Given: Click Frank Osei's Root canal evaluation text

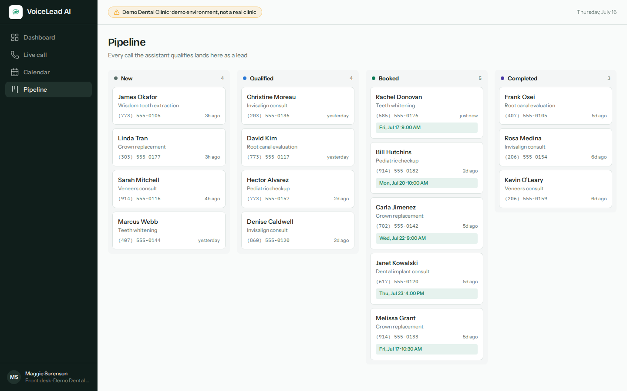Looking at the screenshot, I should pos(530,106).
